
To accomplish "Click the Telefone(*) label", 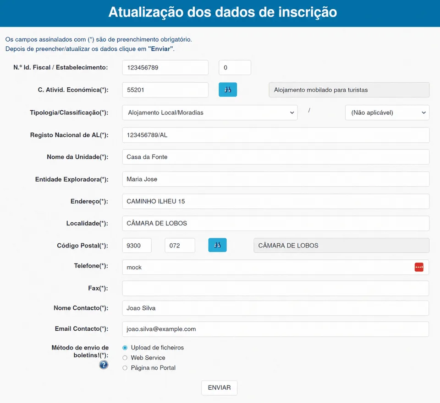I will click(x=91, y=266).
